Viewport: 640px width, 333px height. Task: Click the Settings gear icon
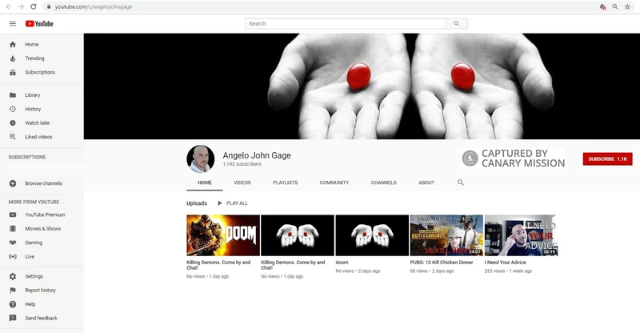[x=13, y=277]
